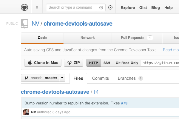Download the repository ZIP
Image resolution: width=179 pixels, height=119 pixels.
coord(73,63)
